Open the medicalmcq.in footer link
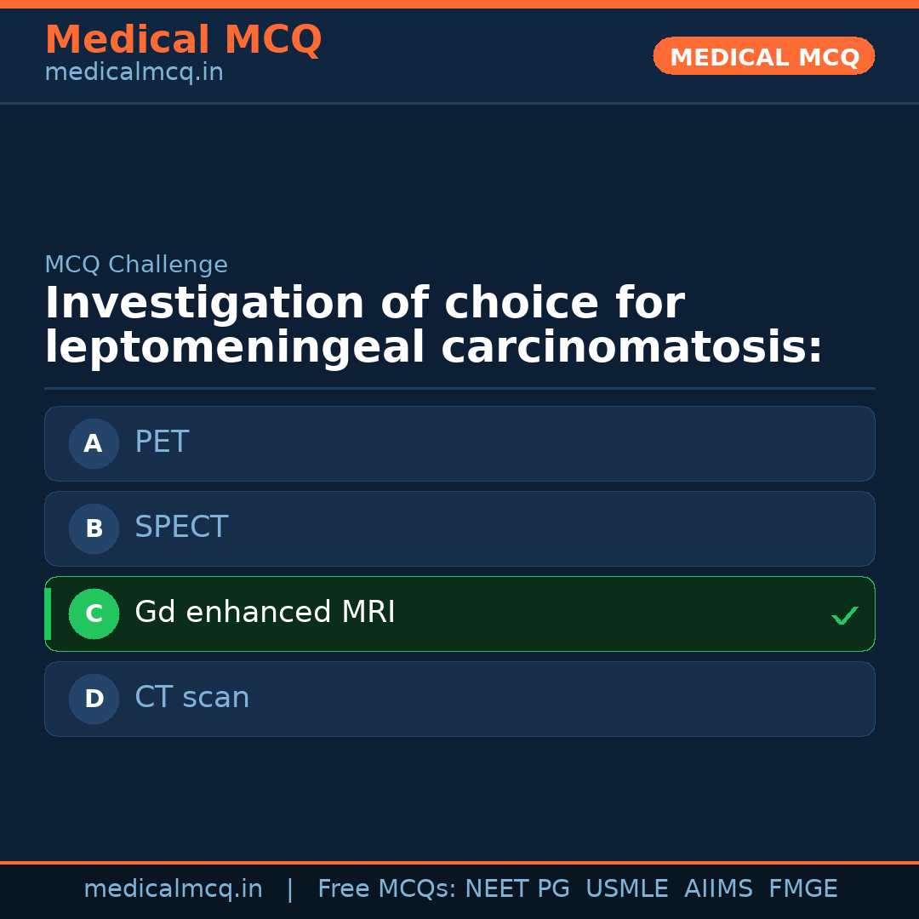The height and width of the screenshot is (919, 919). click(173, 889)
